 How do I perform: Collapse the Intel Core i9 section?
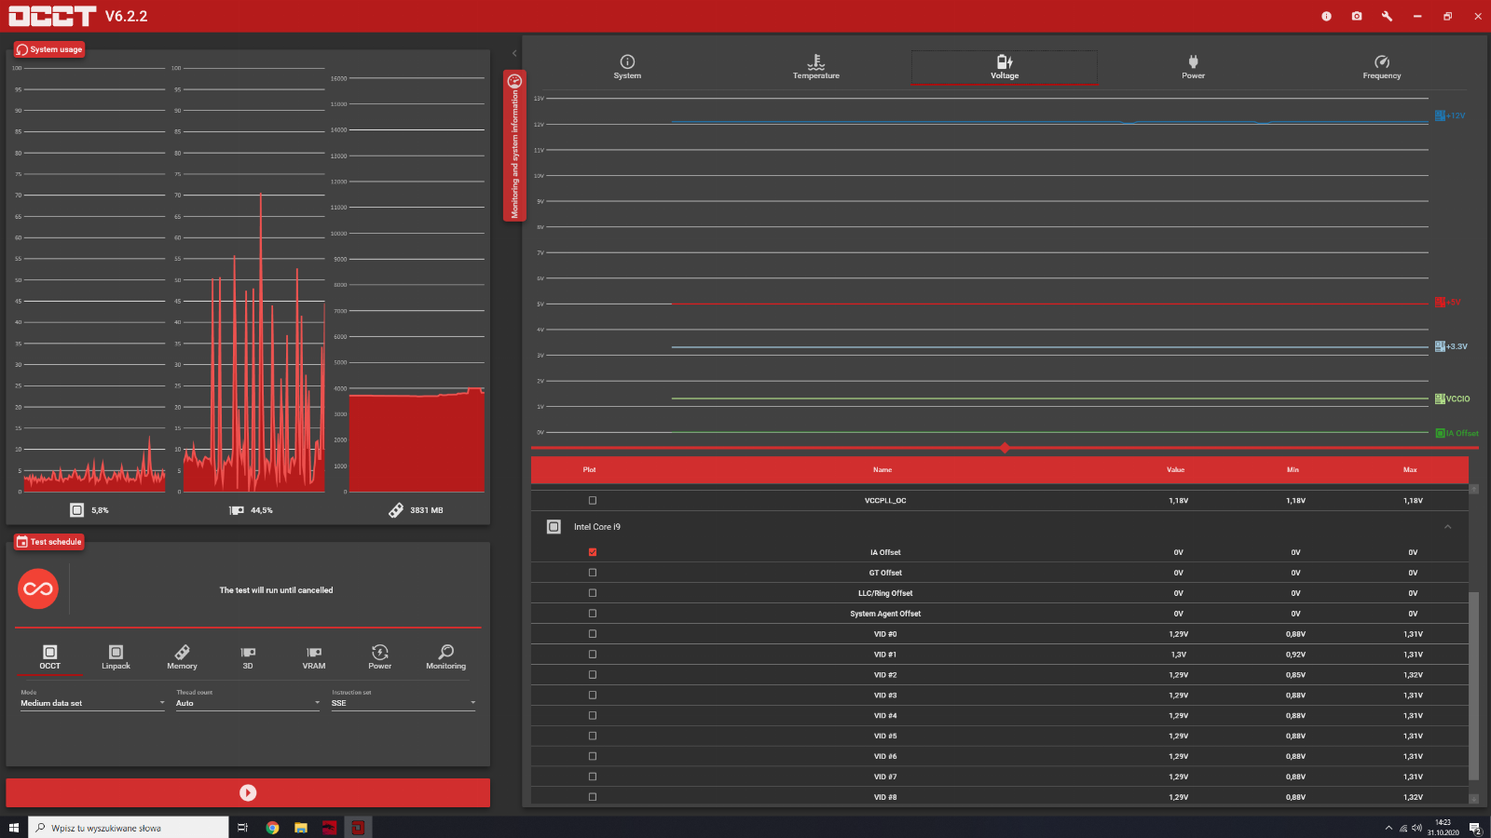[x=1447, y=527]
